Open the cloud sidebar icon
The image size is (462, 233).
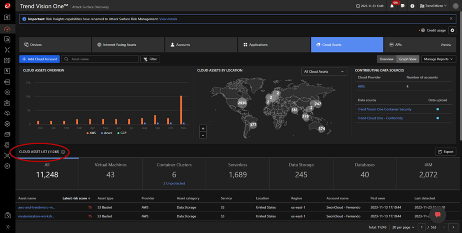(x=8, y=113)
